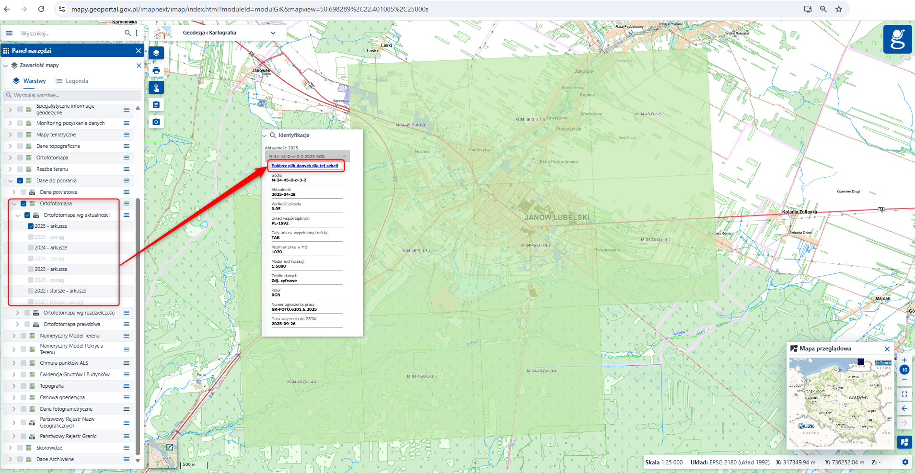Expand the Dane topograficzne layer group
The image size is (915, 473).
[10, 146]
